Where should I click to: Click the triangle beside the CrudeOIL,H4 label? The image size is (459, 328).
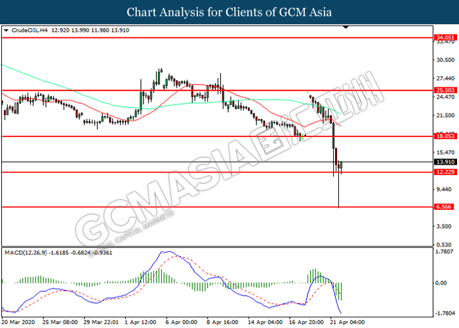point(7,30)
